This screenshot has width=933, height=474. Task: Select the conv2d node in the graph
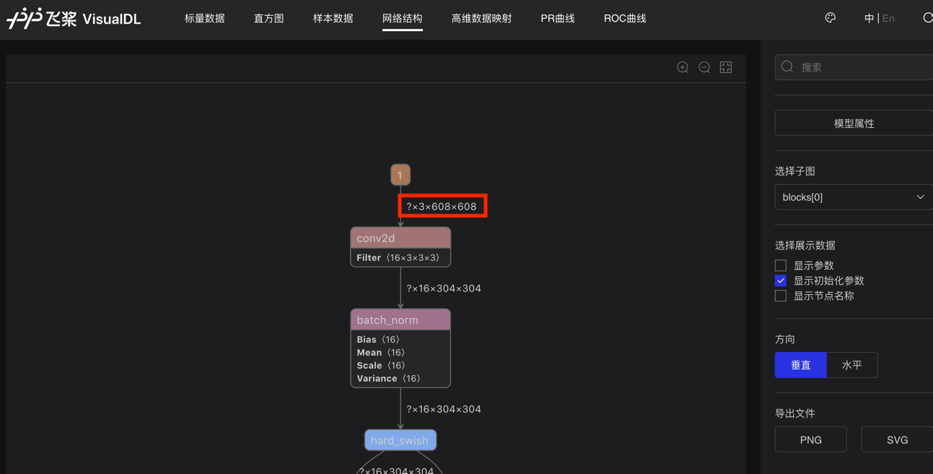400,237
